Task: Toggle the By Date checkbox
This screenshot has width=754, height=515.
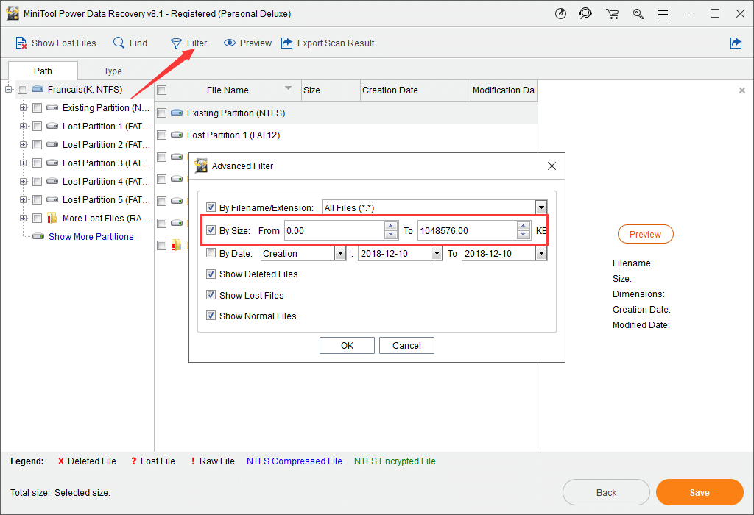Action: pos(211,252)
